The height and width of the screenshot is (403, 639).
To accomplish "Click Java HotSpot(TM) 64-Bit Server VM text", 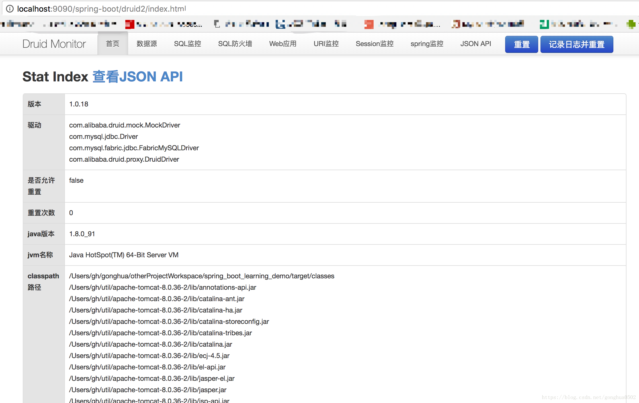I will tap(124, 255).
